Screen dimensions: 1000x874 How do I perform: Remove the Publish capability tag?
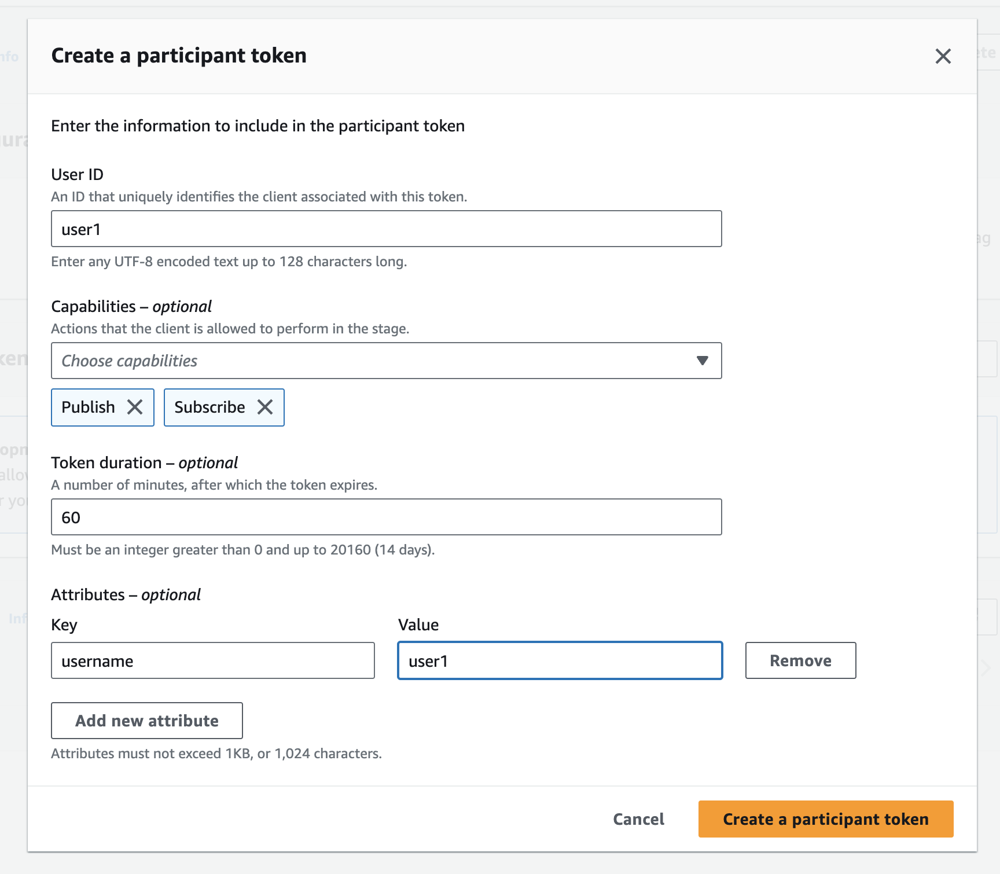coord(135,407)
